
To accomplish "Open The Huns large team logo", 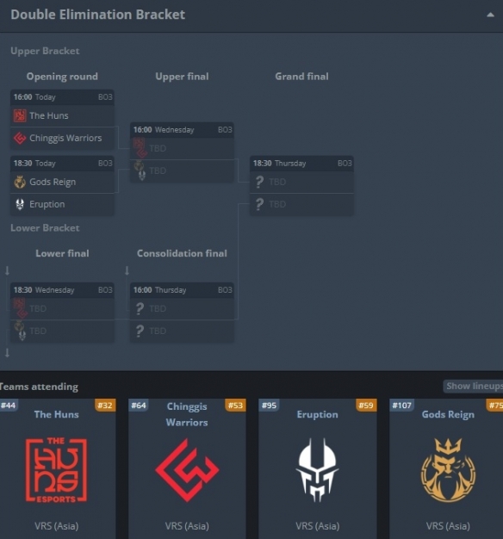I will click(x=56, y=470).
